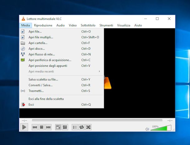Click network icon for Apri flusso di rete

pyautogui.click(x=23, y=54)
